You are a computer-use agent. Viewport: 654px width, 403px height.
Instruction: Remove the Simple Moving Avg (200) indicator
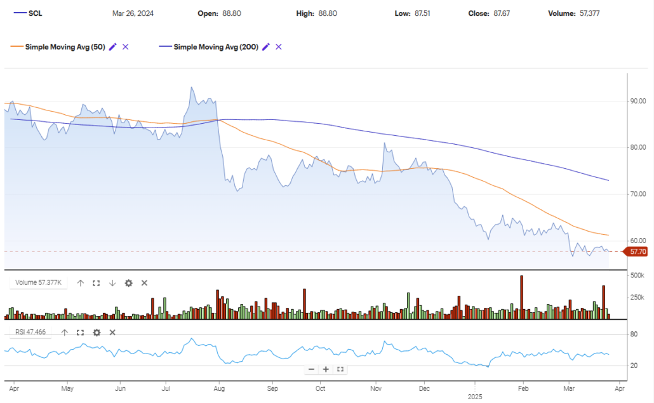279,47
